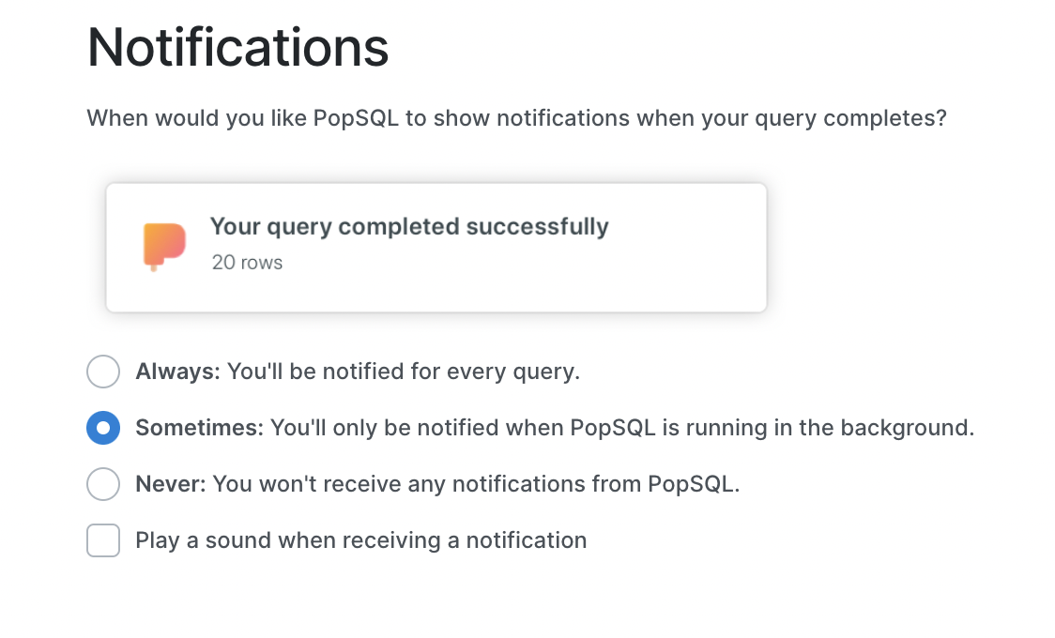Click the bold "Sometimes:" label text
The image size is (1055, 638).
[199, 428]
